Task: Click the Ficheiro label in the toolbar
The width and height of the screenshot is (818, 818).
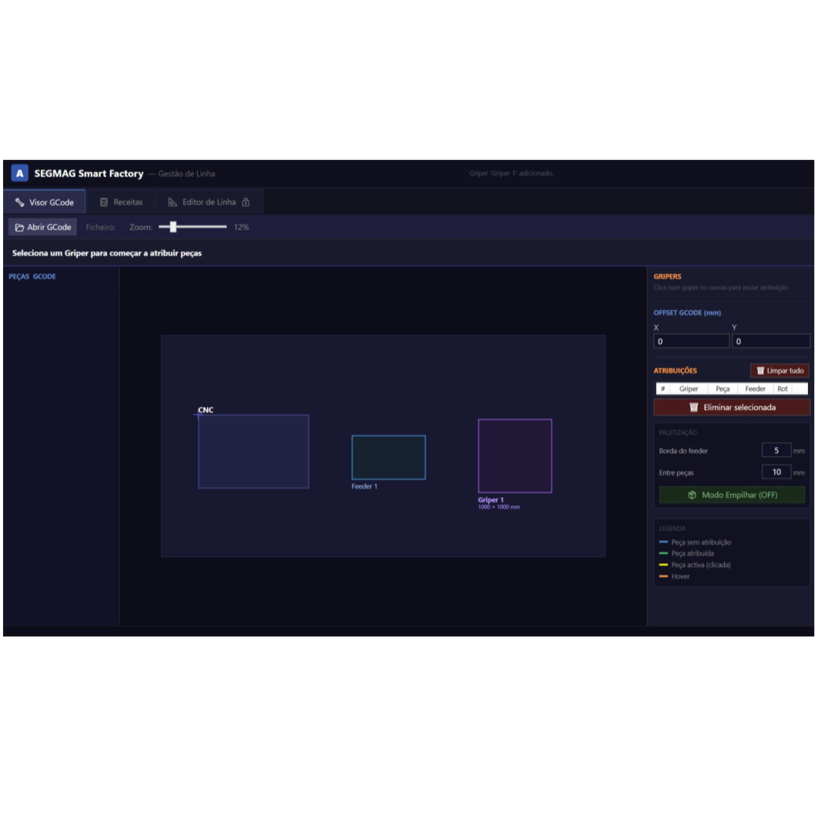Action: (100, 227)
